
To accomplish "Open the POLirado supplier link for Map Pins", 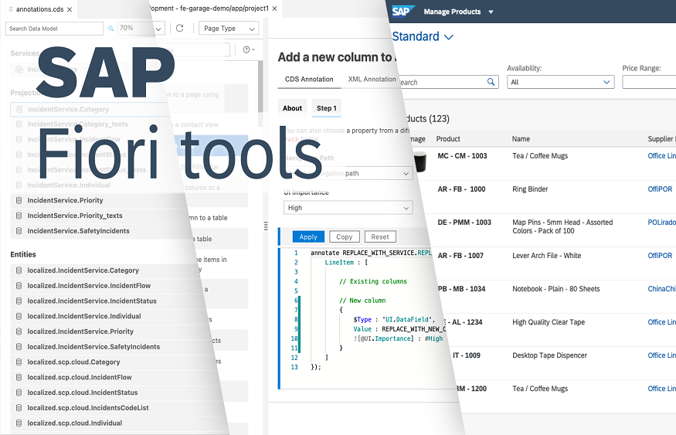I will click(661, 223).
